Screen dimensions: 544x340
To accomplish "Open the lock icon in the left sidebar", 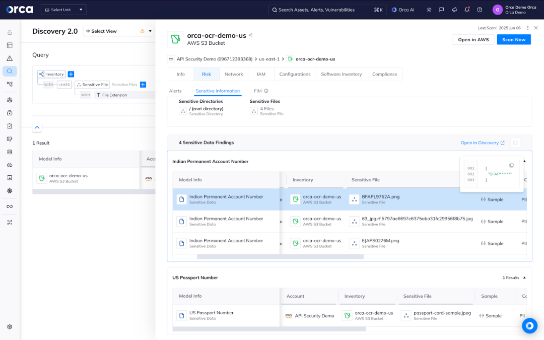I will 10,33.
